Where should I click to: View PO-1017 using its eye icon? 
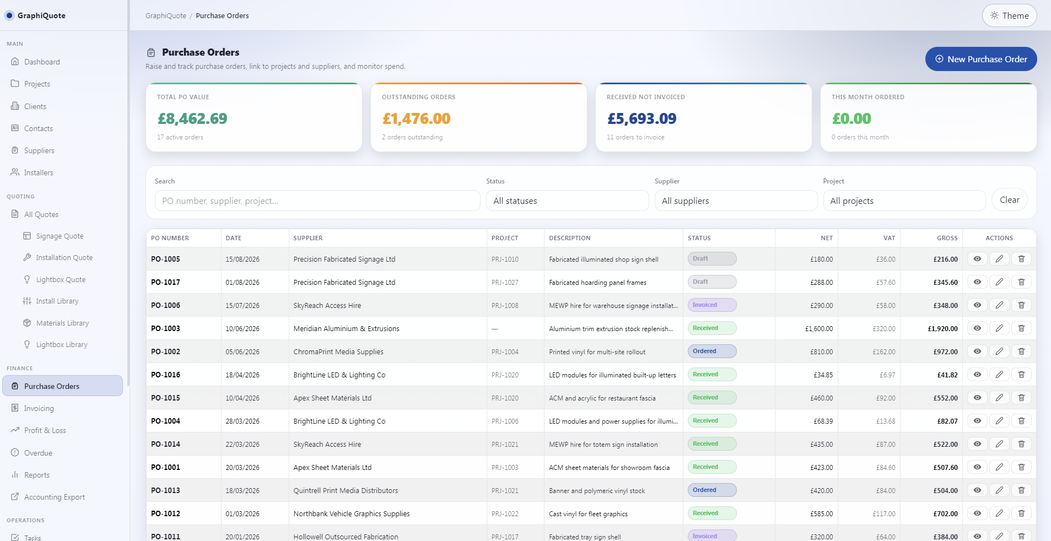[x=977, y=282]
